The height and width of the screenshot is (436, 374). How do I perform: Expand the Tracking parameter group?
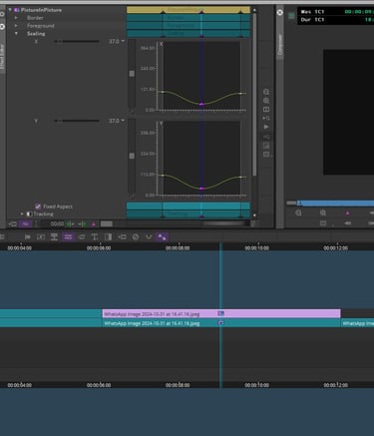[22, 214]
